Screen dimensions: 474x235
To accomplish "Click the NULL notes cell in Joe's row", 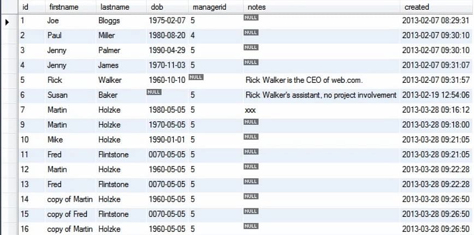I will 251,17.
